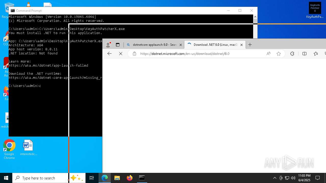Switch to Microsoft Edge on taskbar
Image resolution: width=326 pixels, height=183 pixels.
click(105, 178)
